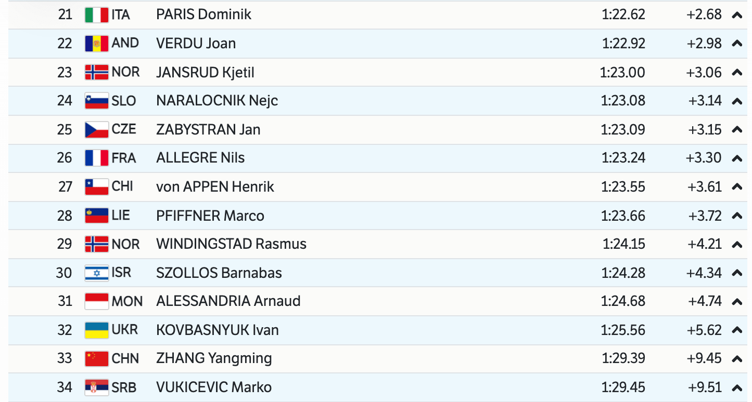Expand JANSRUD Kjetil row chevron
This screenshot has height=402, width=752.
(737, 73)
